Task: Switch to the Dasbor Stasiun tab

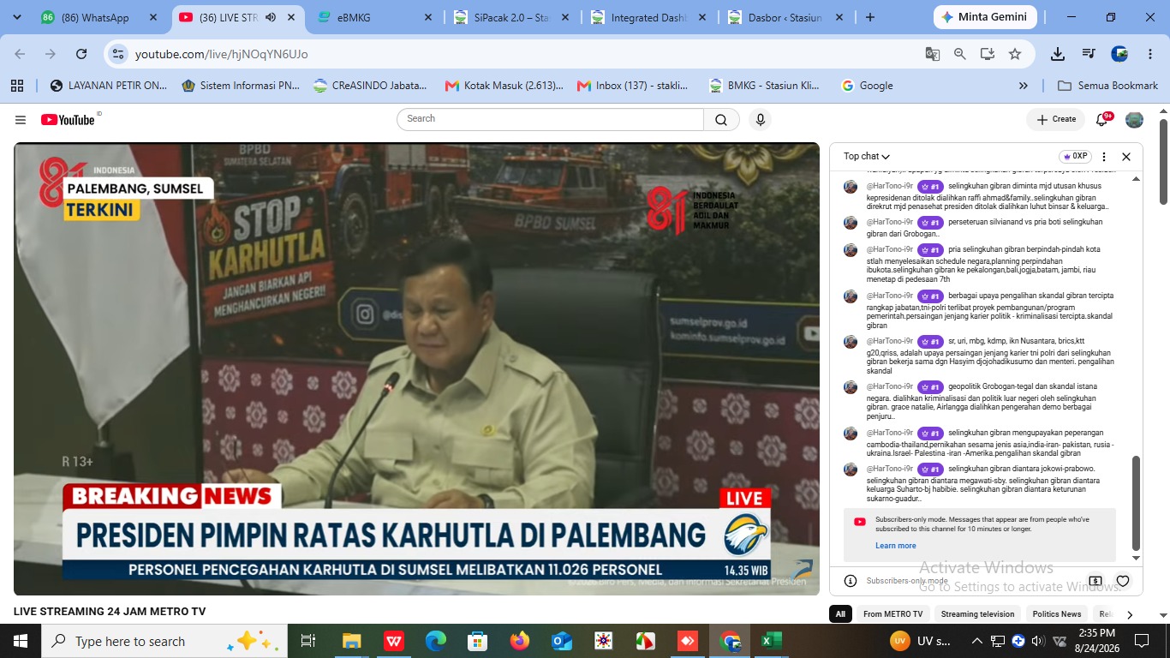Action: (785, 17)
